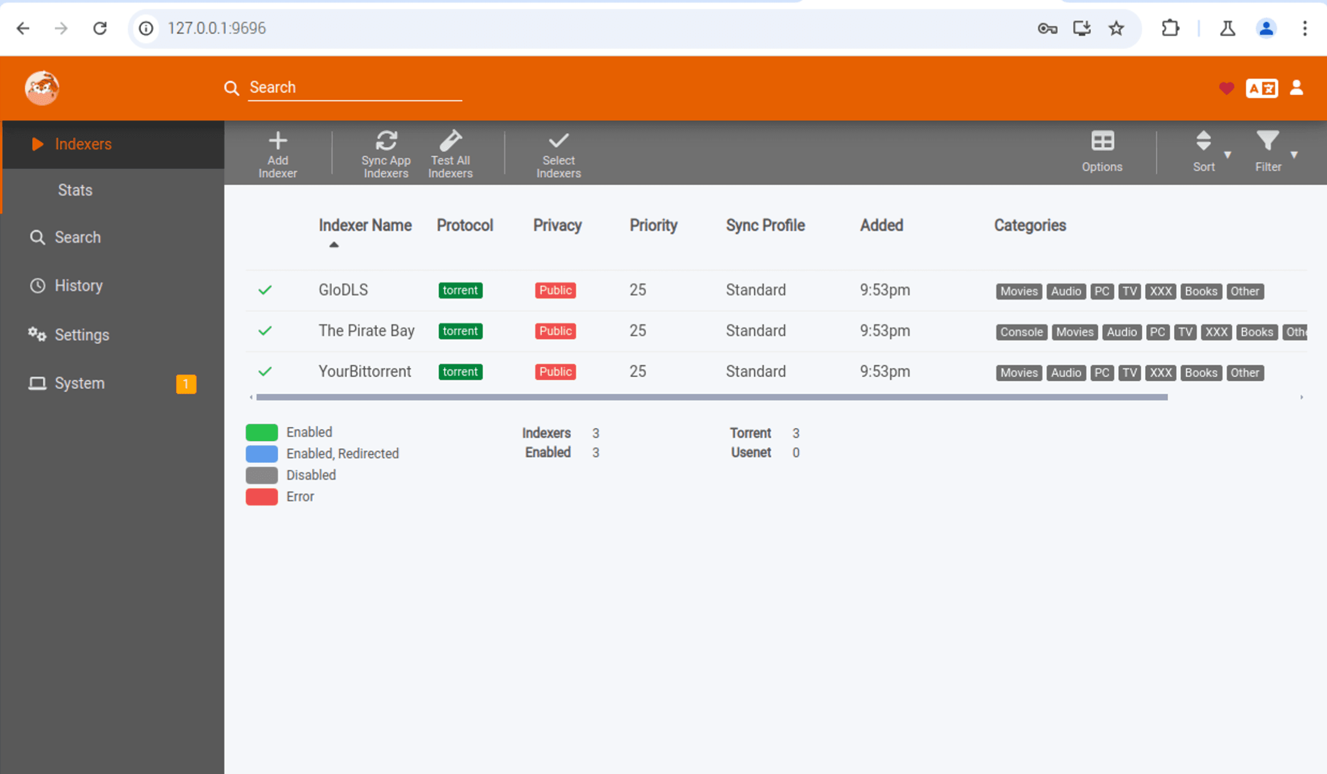The image size is (1327, 774).
Task: Click the header Search input field
Action: pyautogui.click(x=353, y=88)
